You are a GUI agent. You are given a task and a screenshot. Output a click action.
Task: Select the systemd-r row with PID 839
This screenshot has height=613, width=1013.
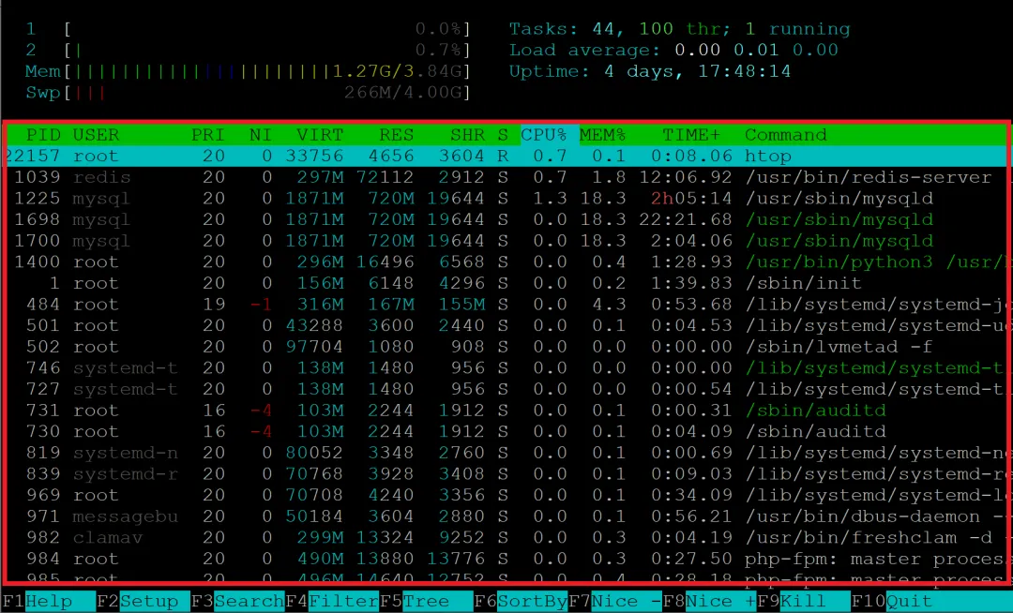[x=506, y=474]
